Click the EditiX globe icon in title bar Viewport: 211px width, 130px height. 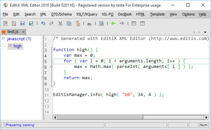coord(6,5)
